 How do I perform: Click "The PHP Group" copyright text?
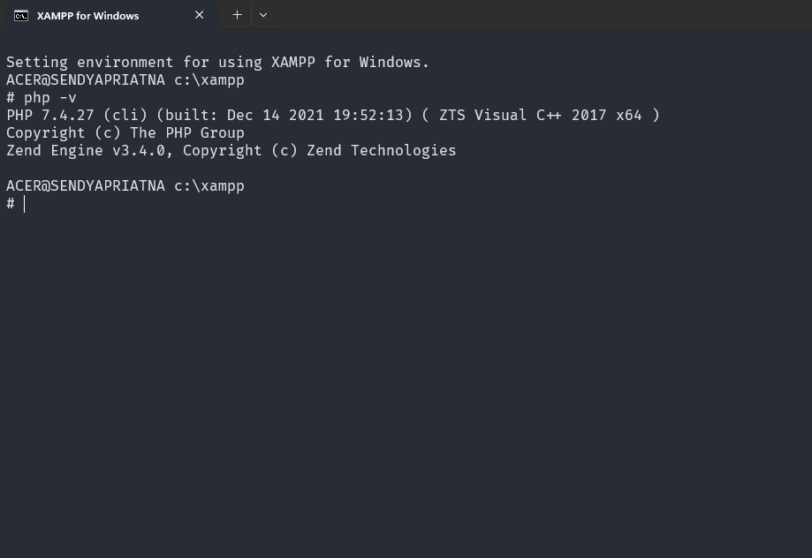pyautogui.click(x=187, y=133)
